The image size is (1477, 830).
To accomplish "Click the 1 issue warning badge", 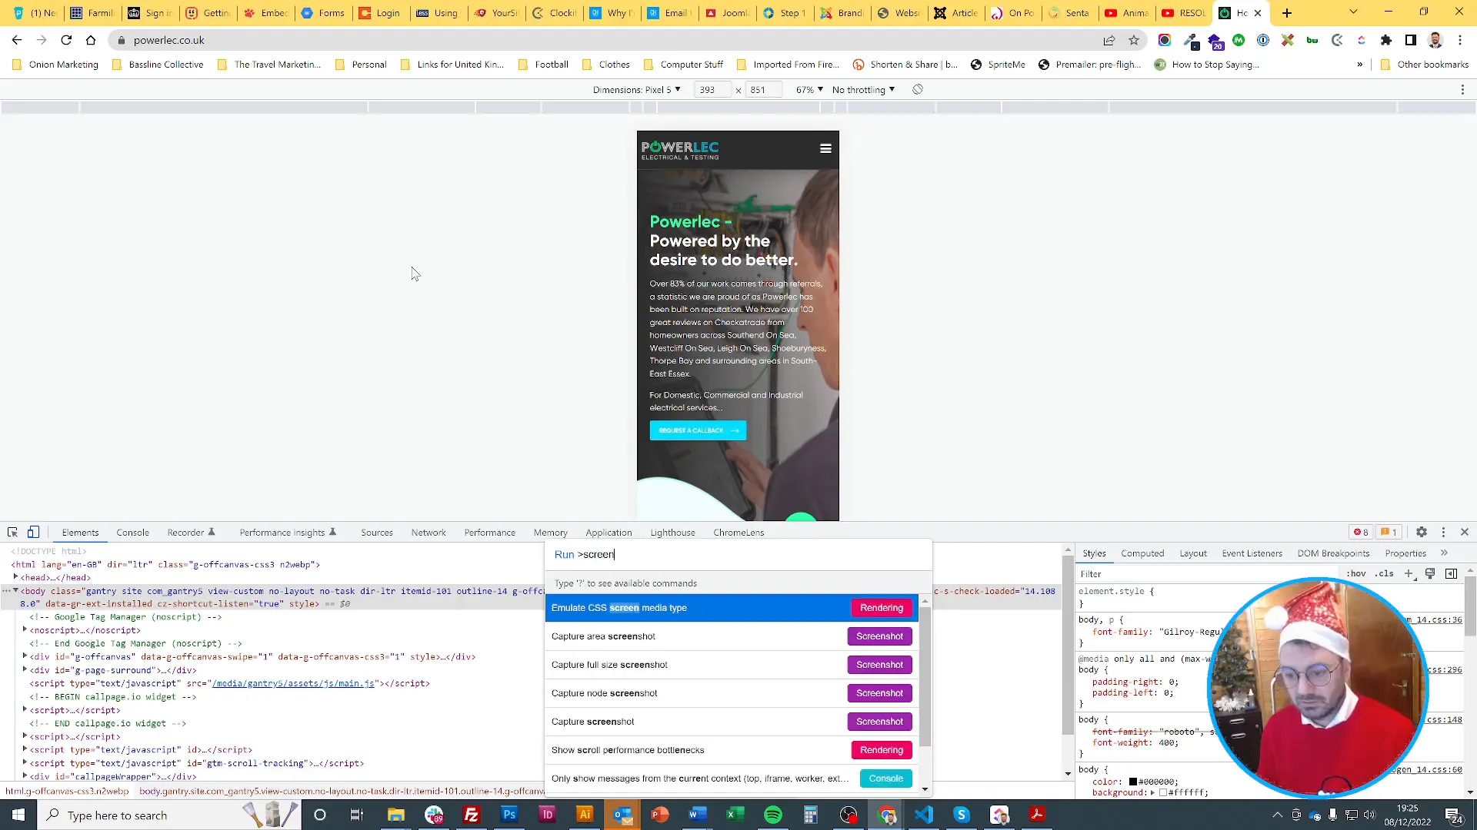I will pyautogui.click(x=1389, y=532).
